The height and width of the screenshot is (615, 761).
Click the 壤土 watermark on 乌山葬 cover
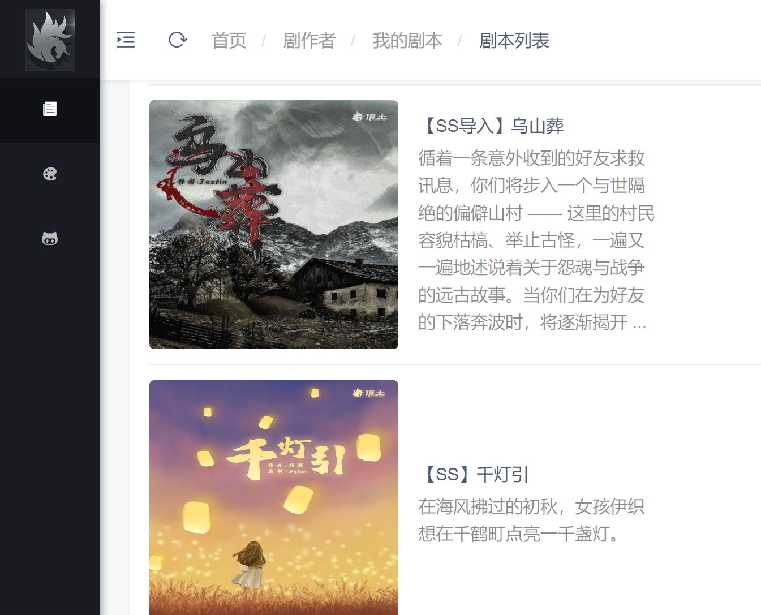369,117
